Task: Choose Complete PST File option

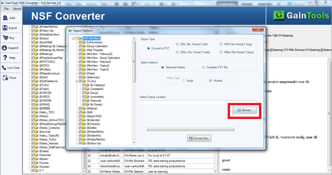Action: tap(203, 67)
